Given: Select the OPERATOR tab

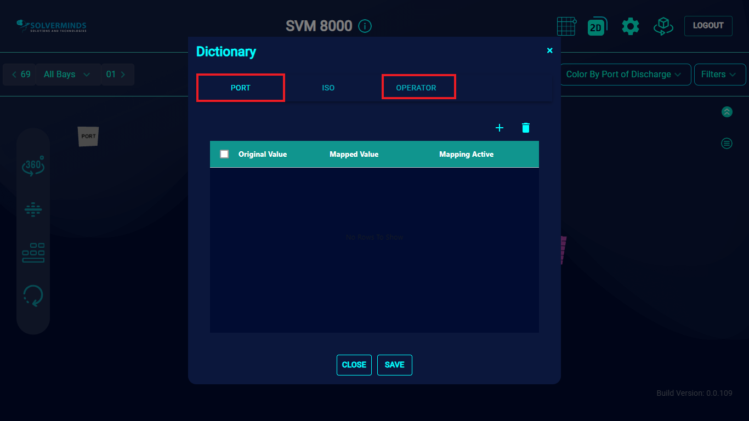Looking at the screenshot, I should click(x=416, y=88).
